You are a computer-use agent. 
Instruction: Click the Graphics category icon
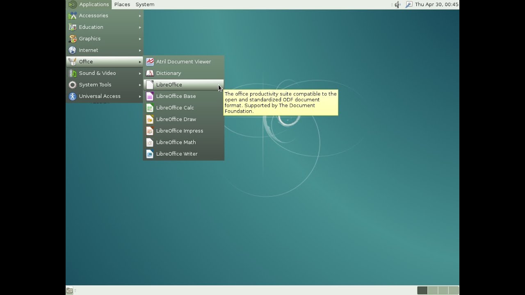(x=73, y=39)
